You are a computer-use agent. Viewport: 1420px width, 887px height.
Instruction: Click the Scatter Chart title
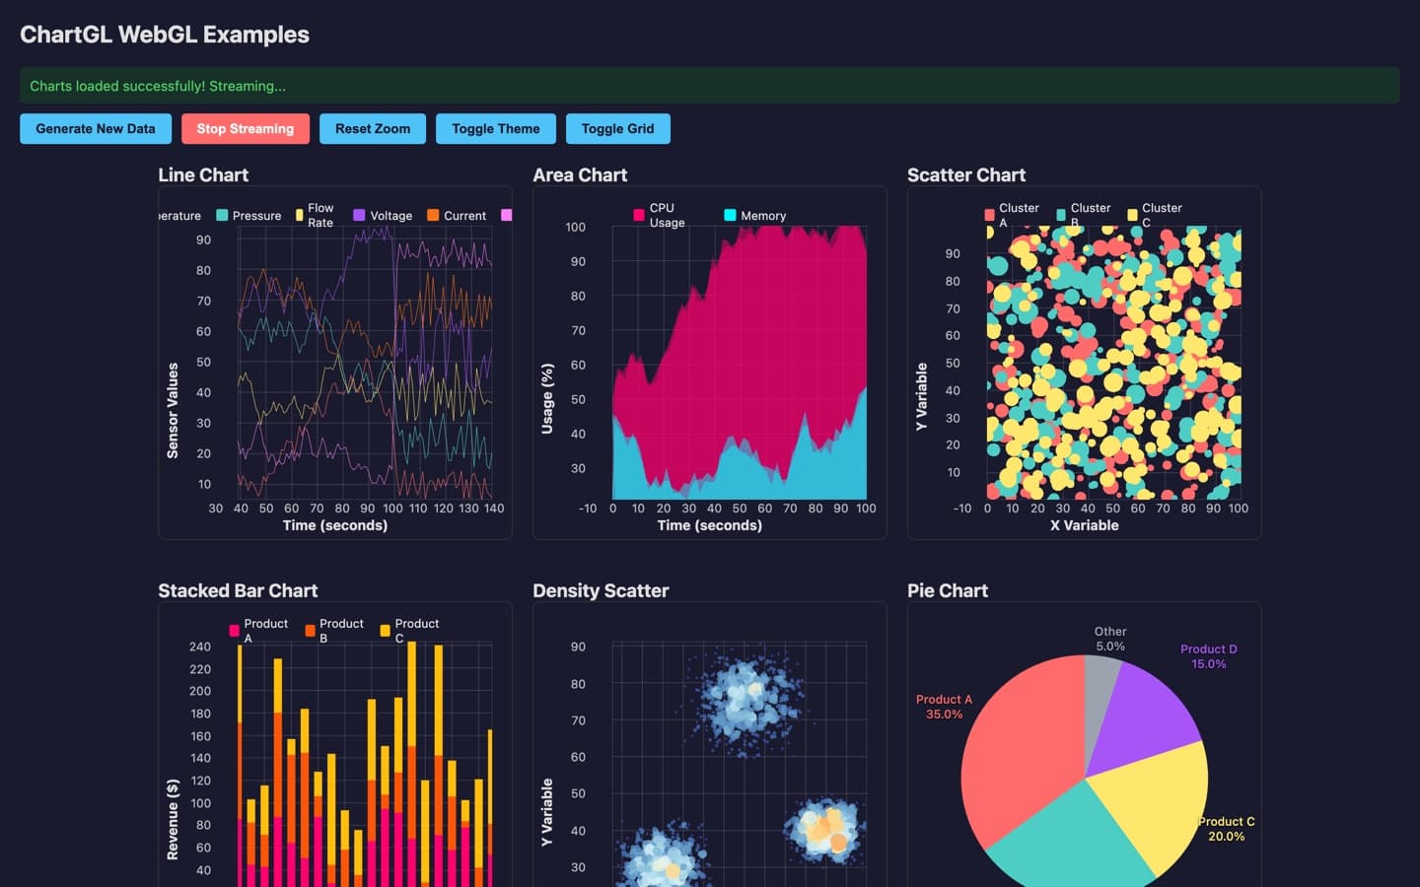966,175
